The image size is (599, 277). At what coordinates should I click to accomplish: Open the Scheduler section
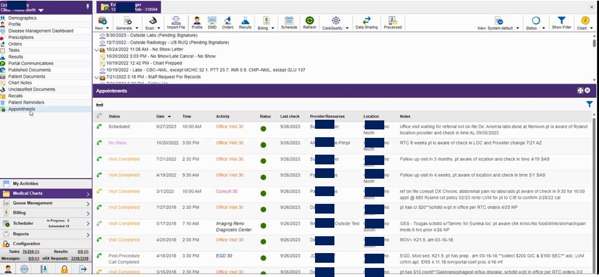click(46, 223)
